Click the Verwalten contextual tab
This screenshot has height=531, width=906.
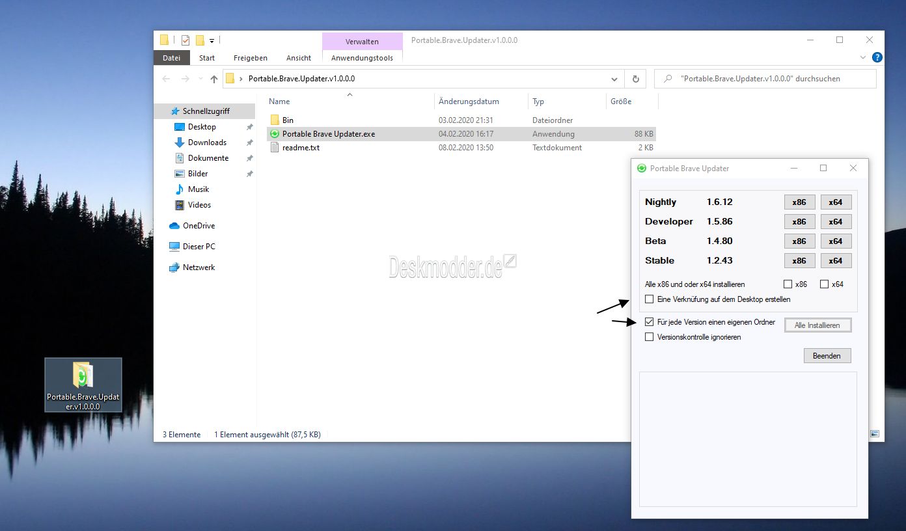point(363,41)
